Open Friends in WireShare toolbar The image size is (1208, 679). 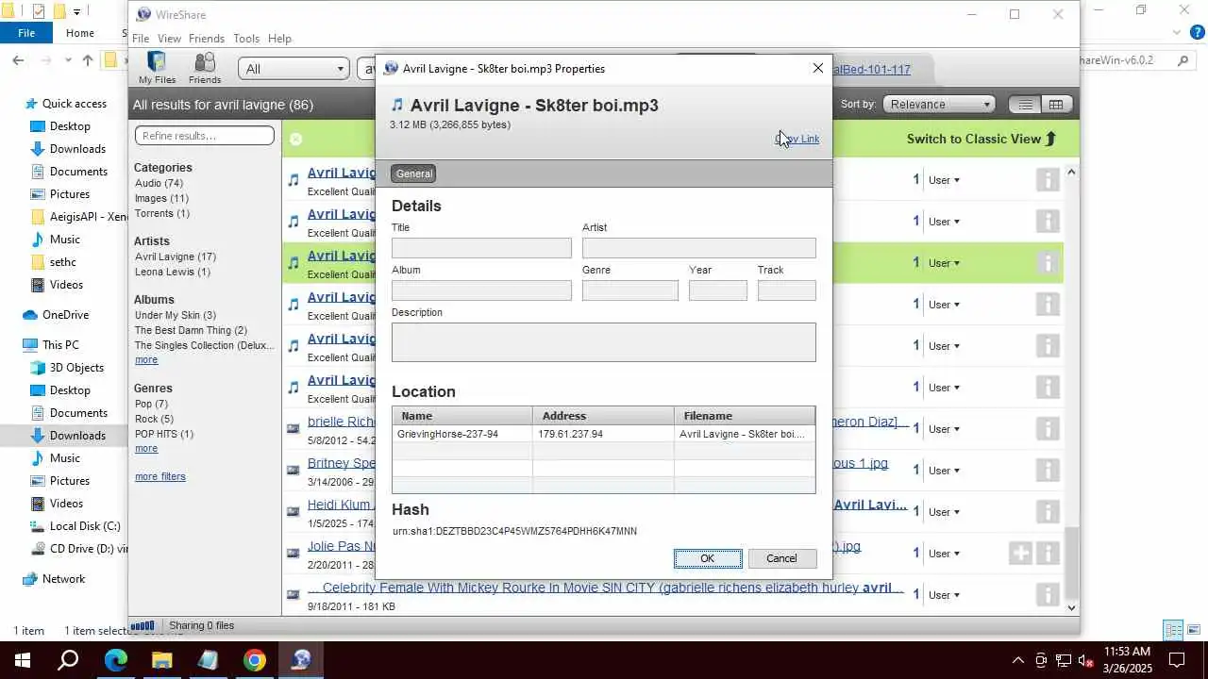(205, 68)
